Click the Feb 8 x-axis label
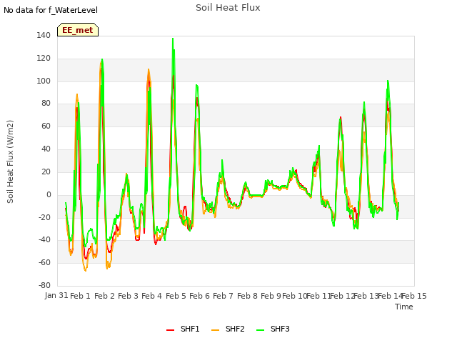This screenshot has height=343, width=457. pos(247,296)
